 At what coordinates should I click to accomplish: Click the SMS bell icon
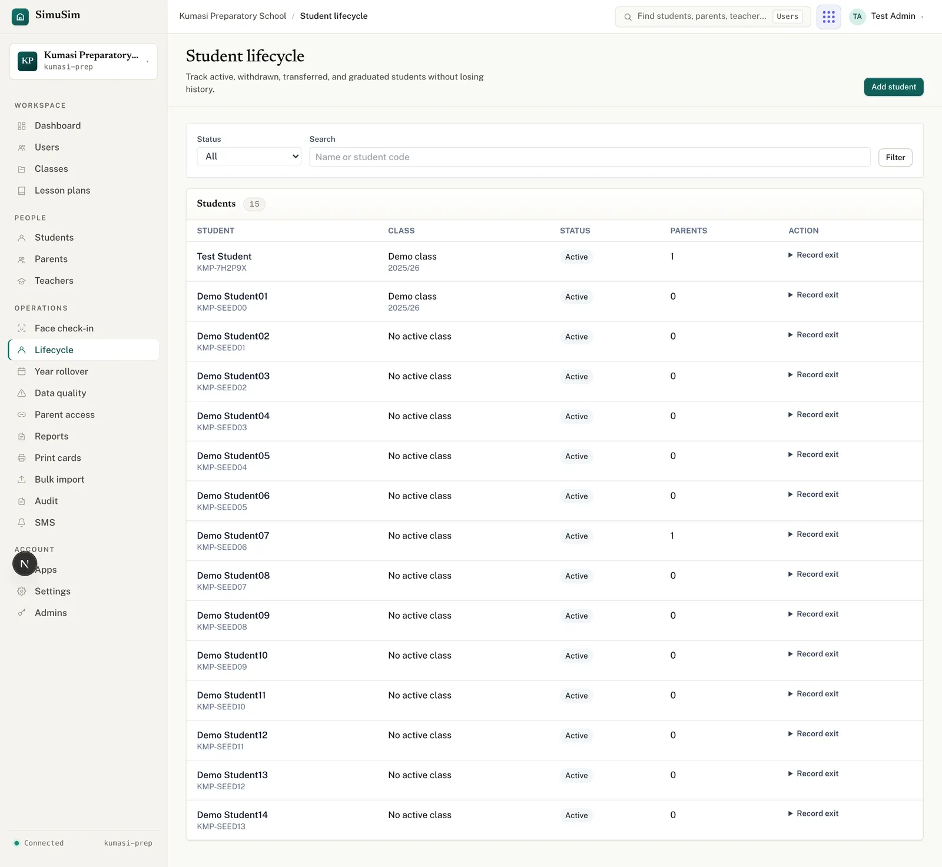pyautogui.click(x=22, y=523)
